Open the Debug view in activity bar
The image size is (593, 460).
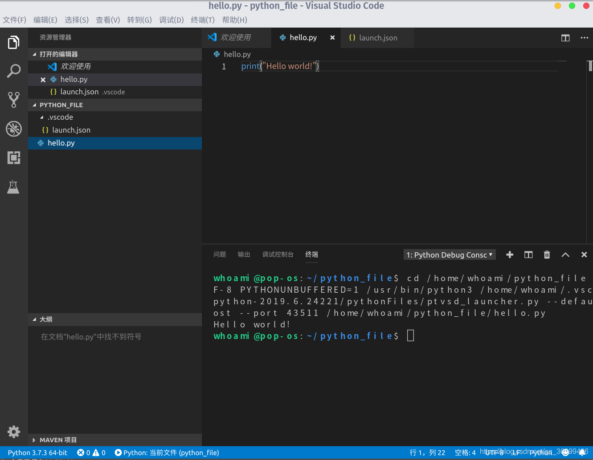coord(14,129)
